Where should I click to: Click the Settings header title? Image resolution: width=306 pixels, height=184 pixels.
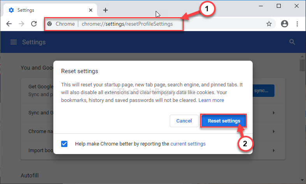tap(34, 42)
